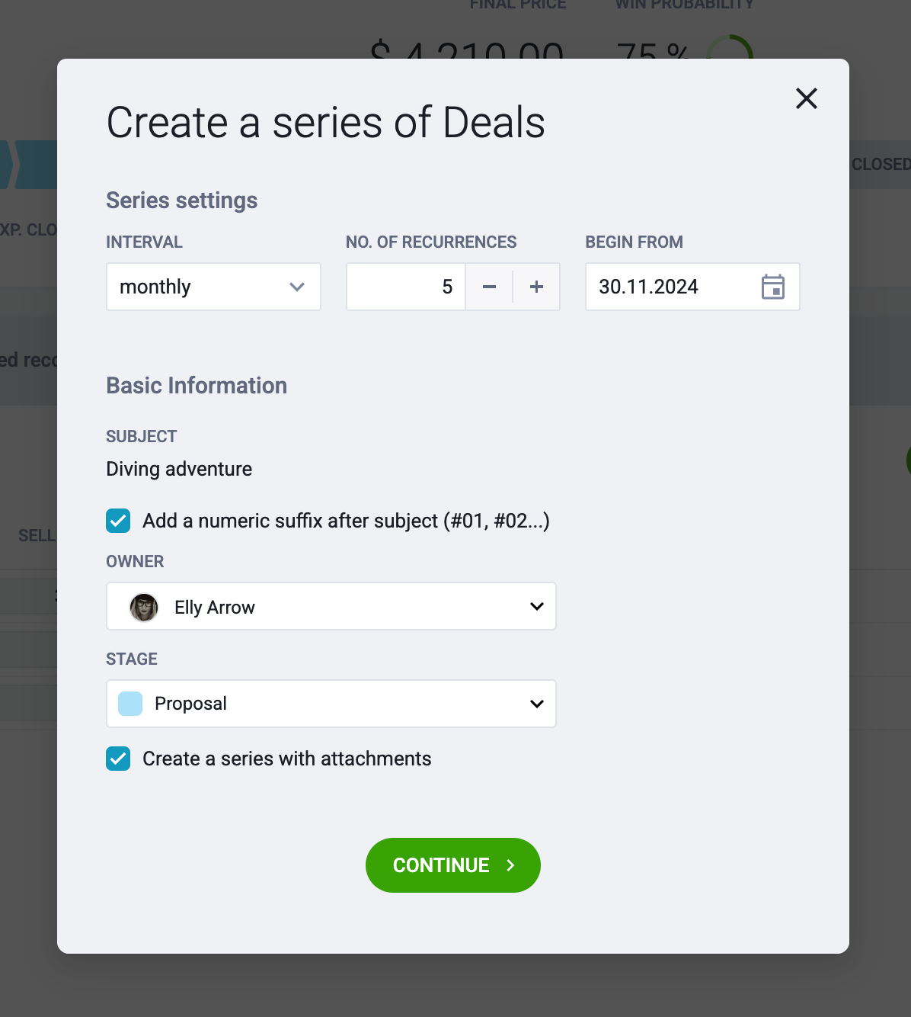The image size is (911, 1017).
Task: Open the monthly interval dropdown
Action: pos(213,287)
